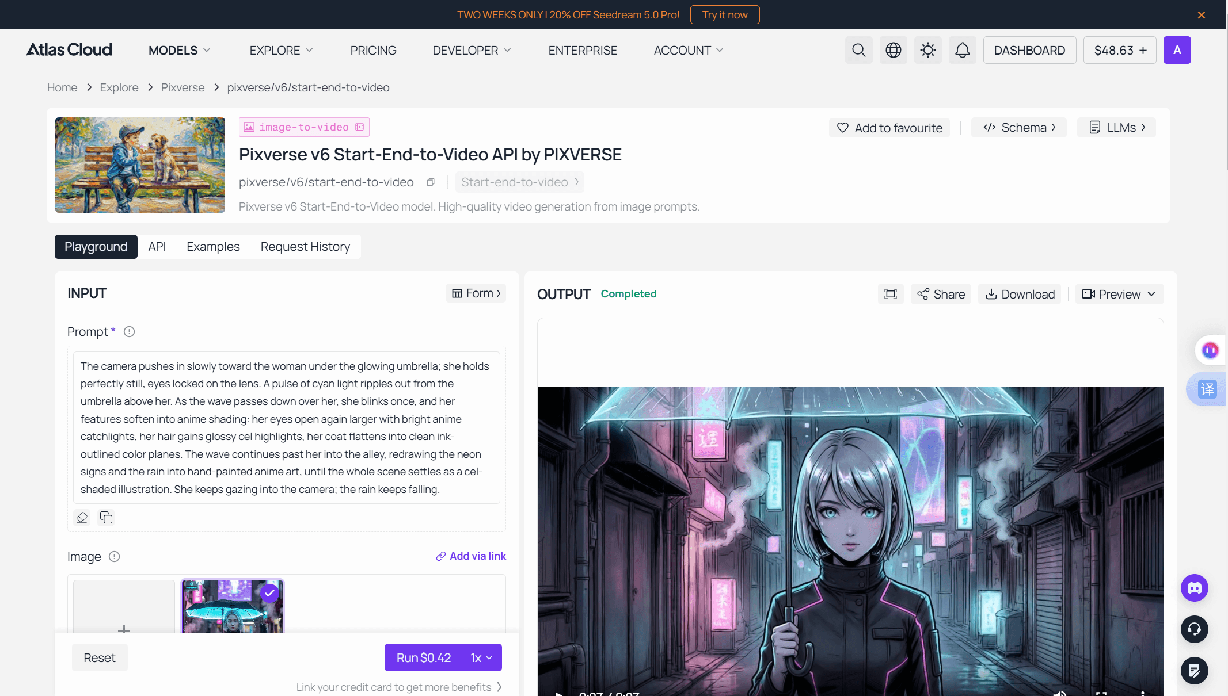
Task: Toggle the selected umbrella image thumbnail
Action: (x=233, y=607)
